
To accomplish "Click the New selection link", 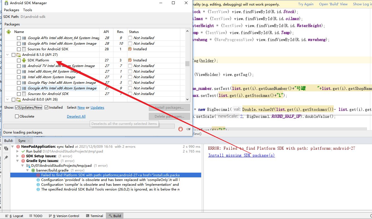I will click(81, 108).
